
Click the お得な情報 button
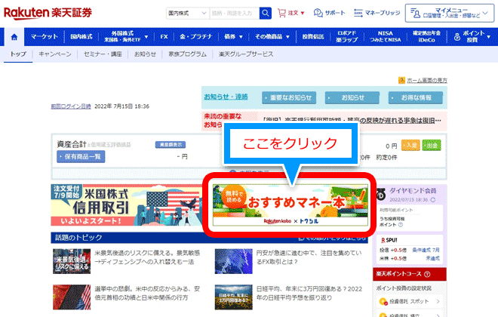click(x=416, y=98)
